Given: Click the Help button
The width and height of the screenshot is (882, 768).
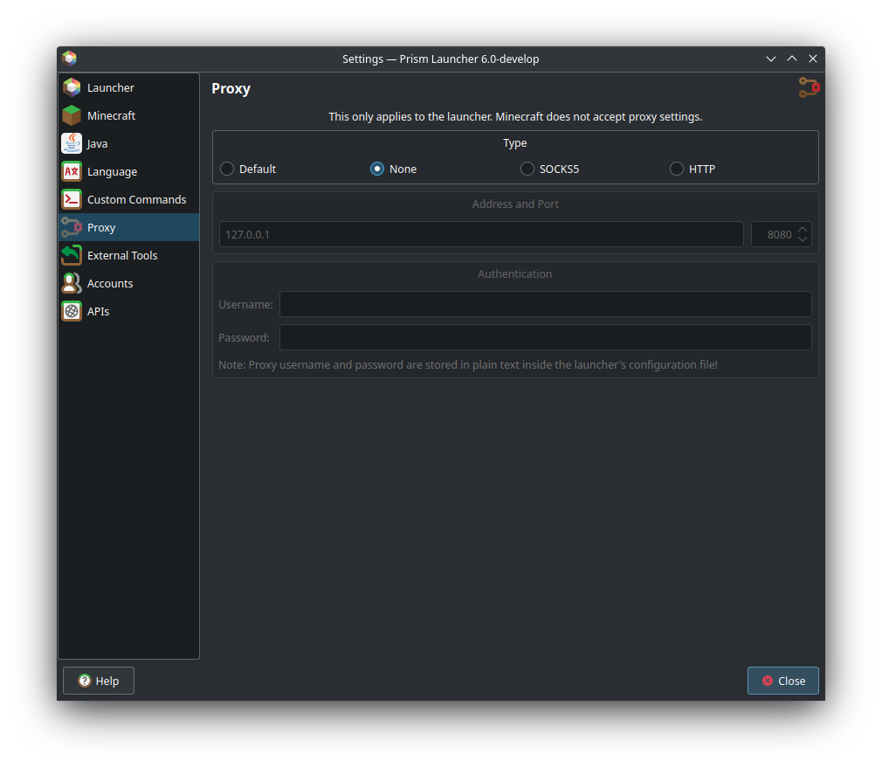Looking at the screenshot, I should coord(99,681).
